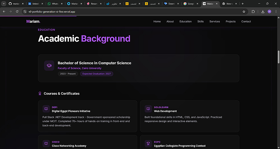The width and height of the screenshot is (280, 149).
Task: Click the site information icon in address bar
Action: (25, 12)
